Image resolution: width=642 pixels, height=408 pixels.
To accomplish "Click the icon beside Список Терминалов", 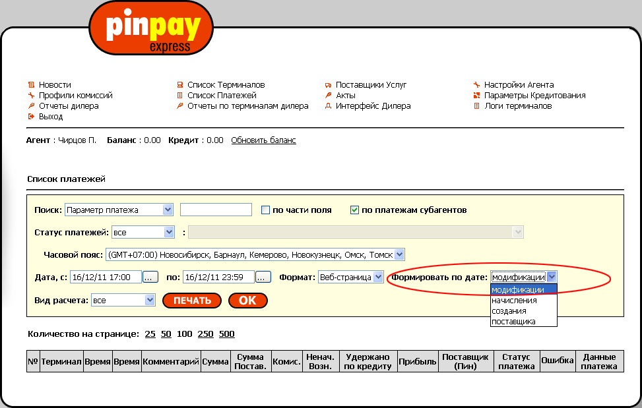I will coord(179,85).
